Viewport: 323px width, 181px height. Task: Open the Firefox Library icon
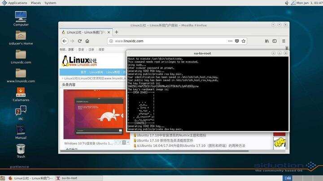(267, 41)
